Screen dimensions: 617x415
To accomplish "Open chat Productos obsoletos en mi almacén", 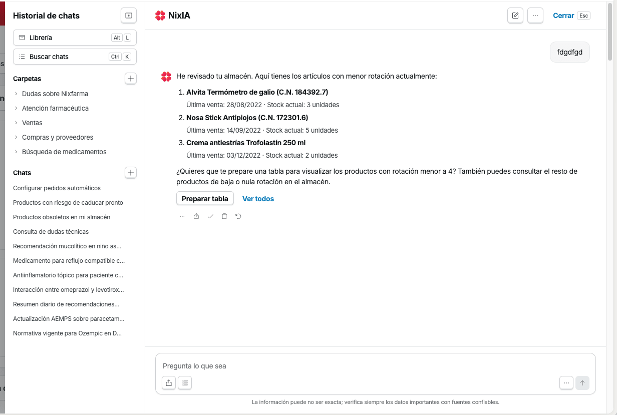I will (62, 217).
